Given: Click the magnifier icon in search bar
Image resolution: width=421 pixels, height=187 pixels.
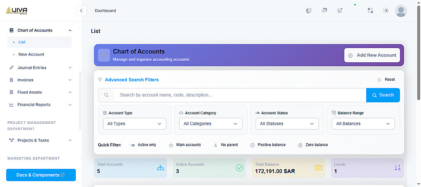Looking at the screenshot, I should coord(106,95).
